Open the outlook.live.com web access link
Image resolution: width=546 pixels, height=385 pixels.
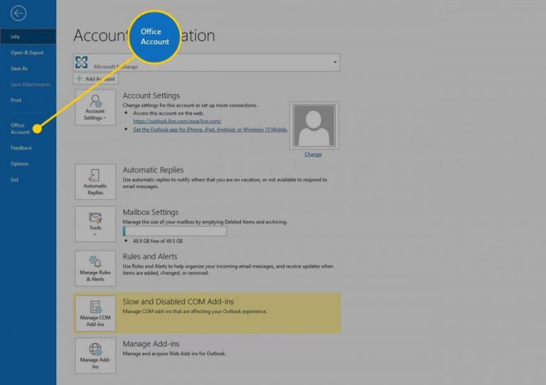coord(177,121)
